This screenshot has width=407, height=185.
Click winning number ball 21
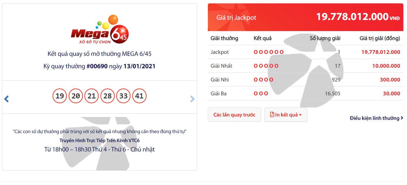[92, 96]
